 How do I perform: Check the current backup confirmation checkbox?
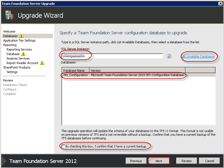coord(63,146)
